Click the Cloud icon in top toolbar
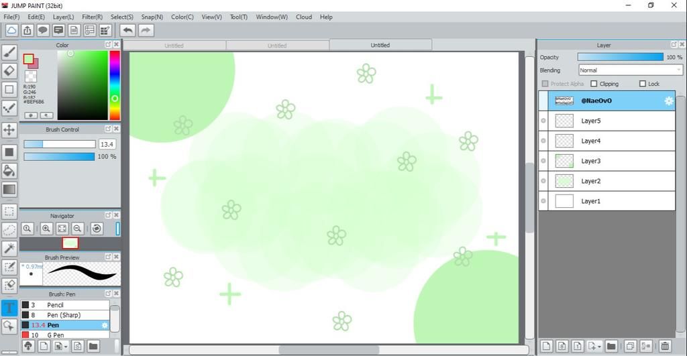 pos(11,30)
